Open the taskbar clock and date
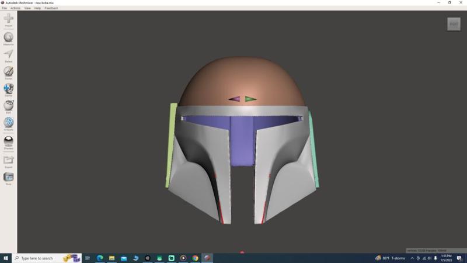The height and width of the screenshot is (263, 467). (x=446, y=258)
